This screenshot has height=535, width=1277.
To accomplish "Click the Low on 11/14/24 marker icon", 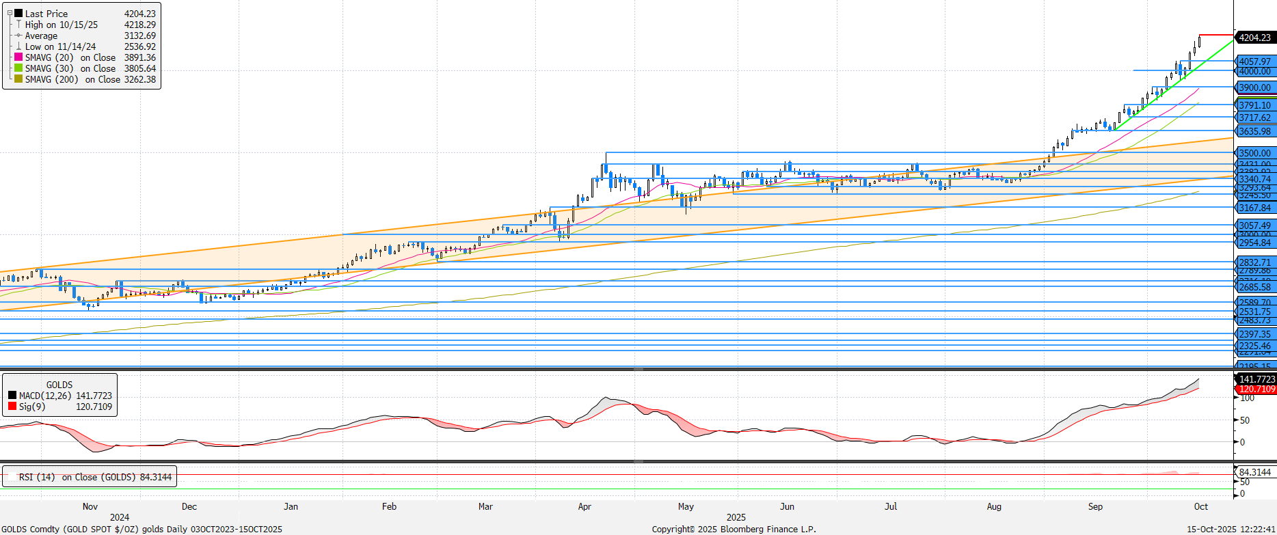I will (18, 46).
